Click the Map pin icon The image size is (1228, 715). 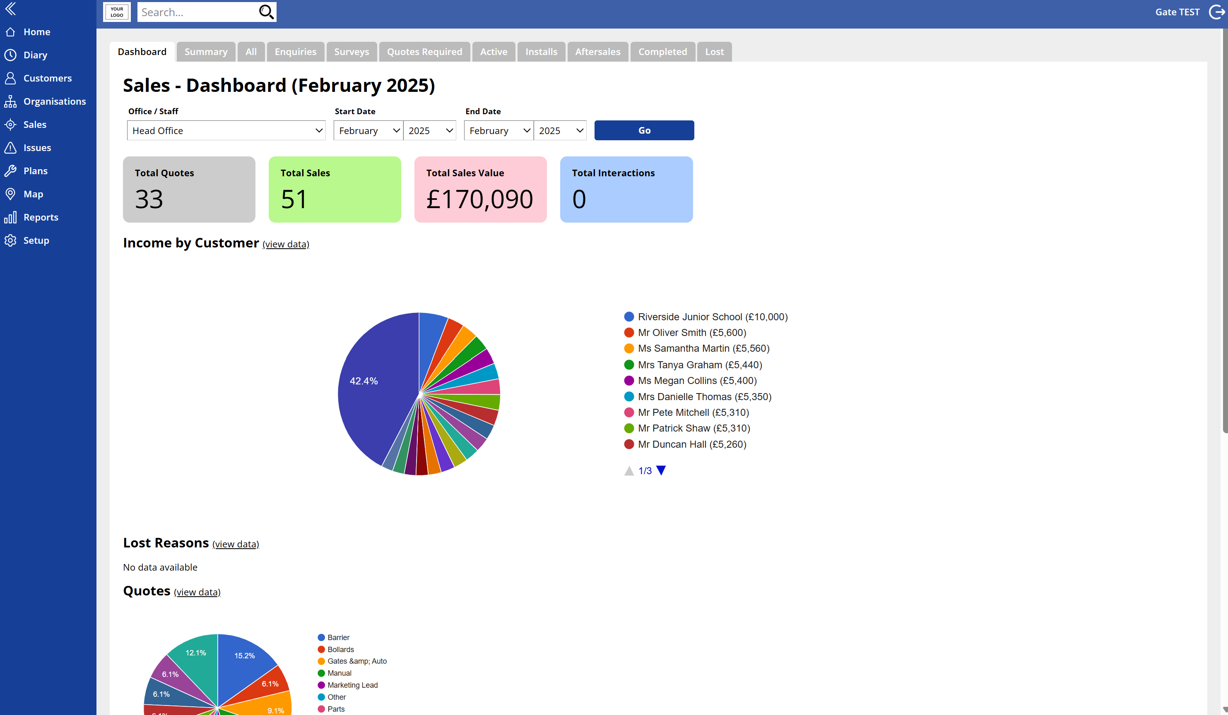10,194
